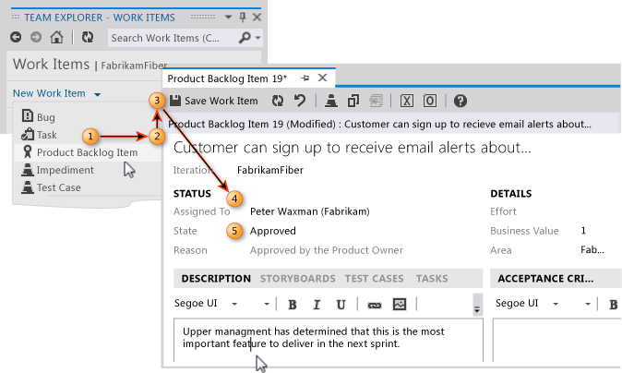Open acceptance criteria font dropdown
Image resolution: width=622 pixels, height=373 pixels.
click(556, 304)
